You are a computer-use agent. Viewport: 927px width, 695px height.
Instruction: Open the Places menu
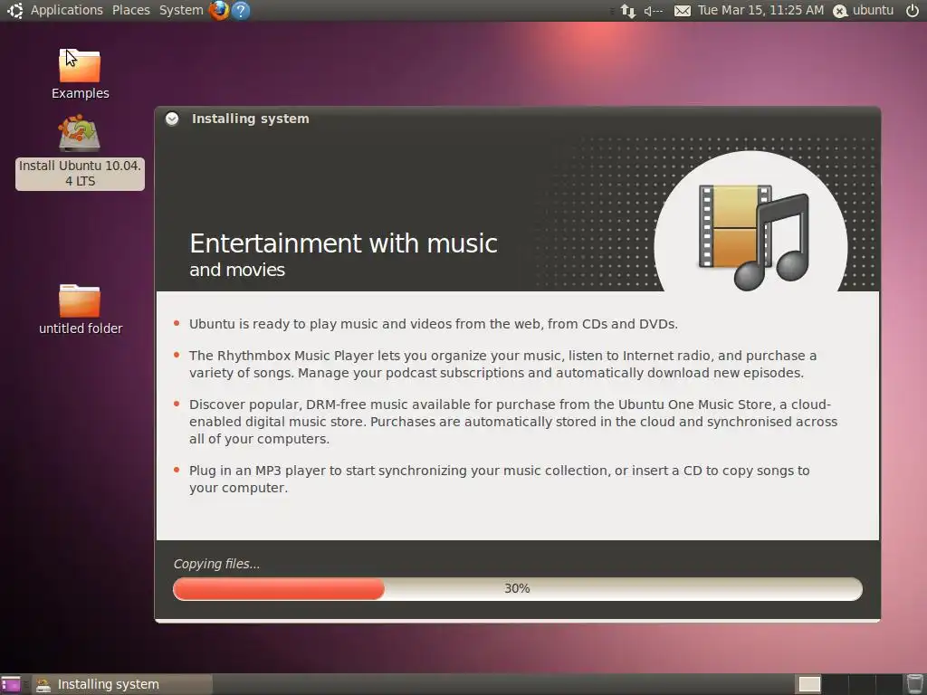(131, 10)
